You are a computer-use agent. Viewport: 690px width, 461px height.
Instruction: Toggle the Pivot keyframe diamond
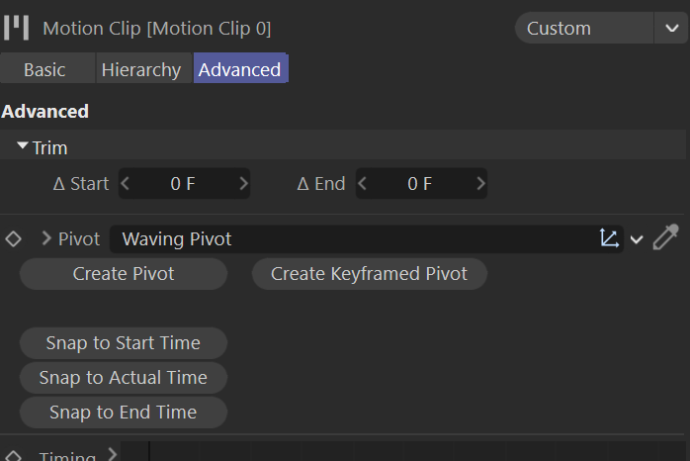click(13, 239)
